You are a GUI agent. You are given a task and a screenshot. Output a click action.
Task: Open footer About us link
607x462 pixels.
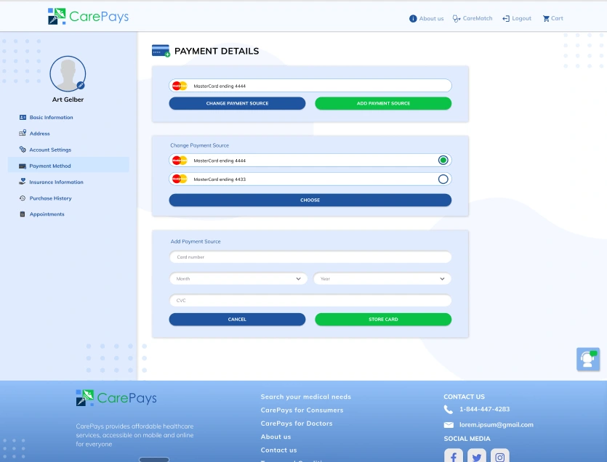[276, 437]
